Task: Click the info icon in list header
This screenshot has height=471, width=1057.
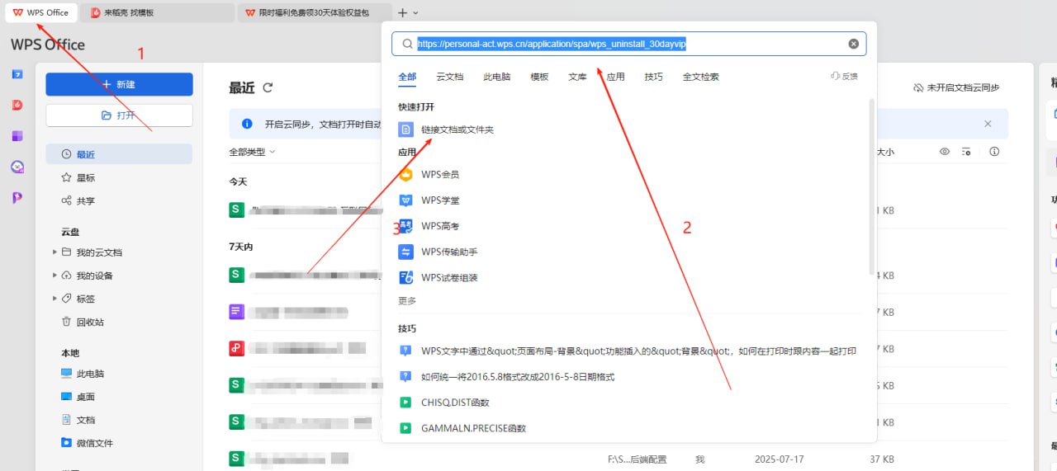Action: (994, 152)
